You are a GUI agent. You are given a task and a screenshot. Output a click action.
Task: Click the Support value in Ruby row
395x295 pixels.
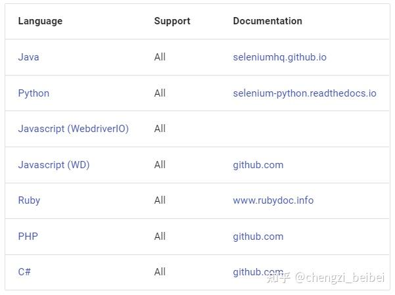[160, 200]
